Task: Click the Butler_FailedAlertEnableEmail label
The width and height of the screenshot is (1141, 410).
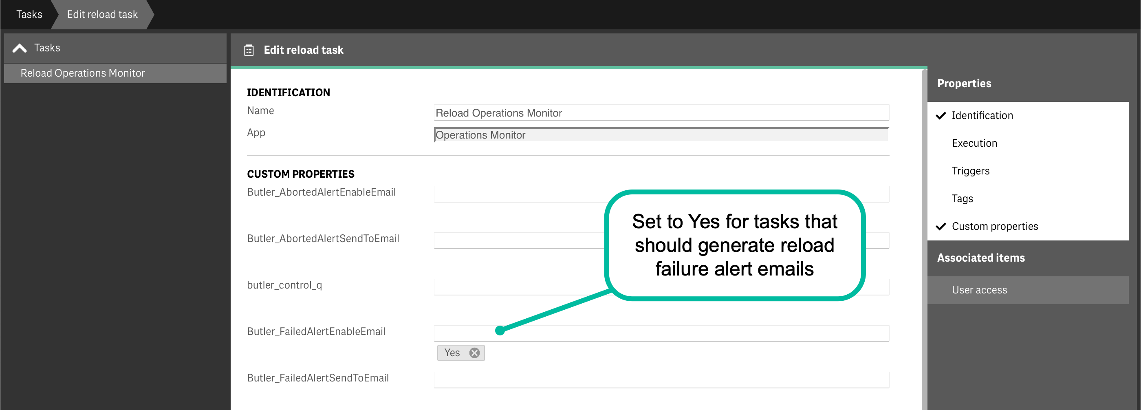Action: point(316,332)
